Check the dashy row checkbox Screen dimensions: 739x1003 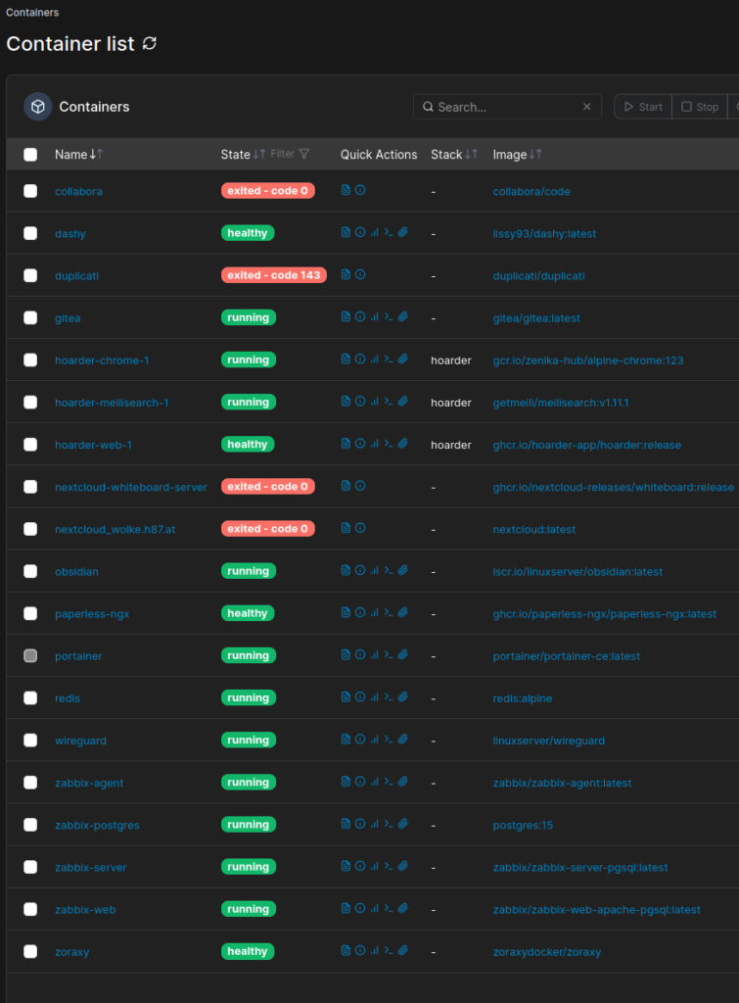[30, 233]
